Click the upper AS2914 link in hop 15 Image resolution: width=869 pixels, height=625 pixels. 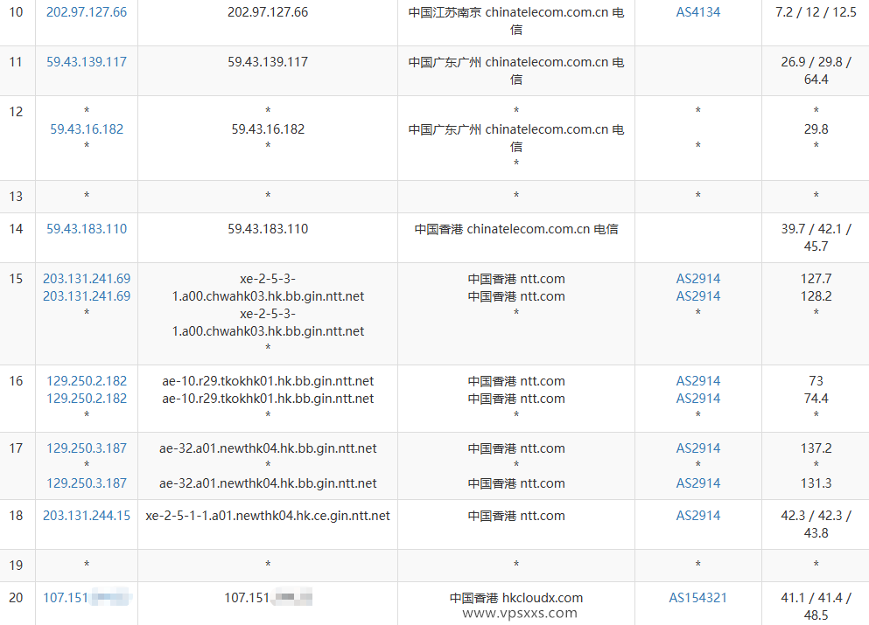coord(697,279)
